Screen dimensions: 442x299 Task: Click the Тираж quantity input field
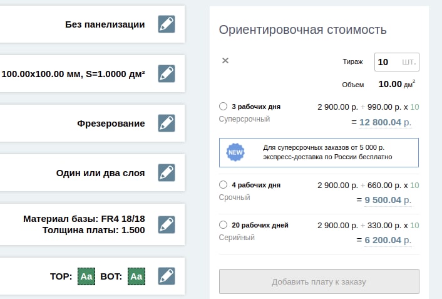397,62
